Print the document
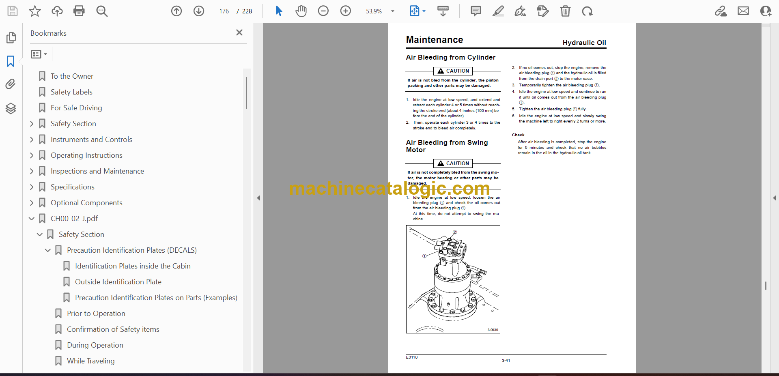 (x=79, y=11)
